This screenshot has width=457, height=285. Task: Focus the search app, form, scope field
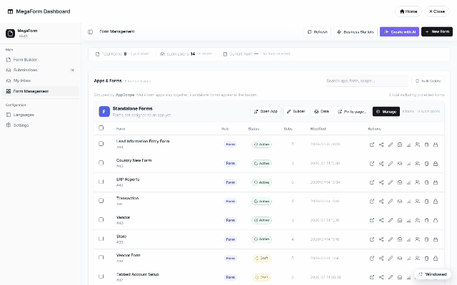(367, 81)
